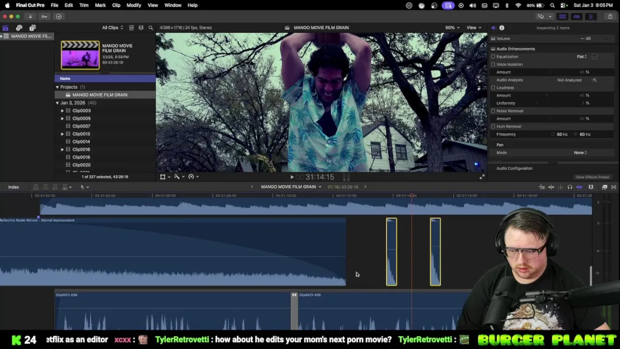Select the Audio inspector speaker icon

point(493,28)
